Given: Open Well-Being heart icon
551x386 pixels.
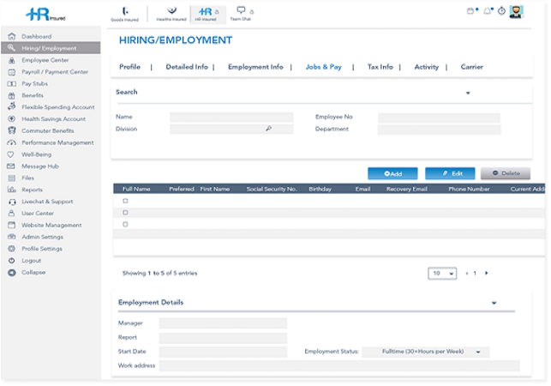Looking at the screenshot, I should [11, 154].
